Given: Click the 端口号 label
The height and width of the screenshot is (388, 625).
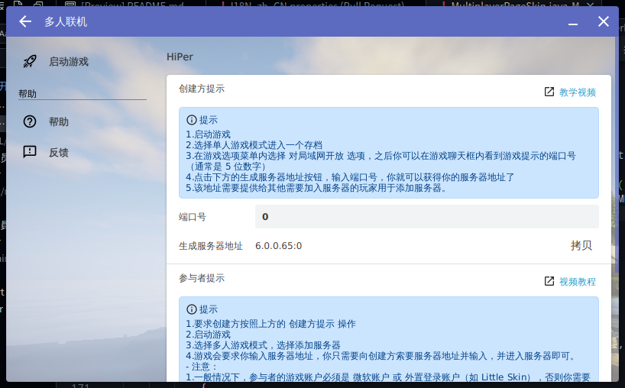Looking at the screenshot, I should point(192,217).
